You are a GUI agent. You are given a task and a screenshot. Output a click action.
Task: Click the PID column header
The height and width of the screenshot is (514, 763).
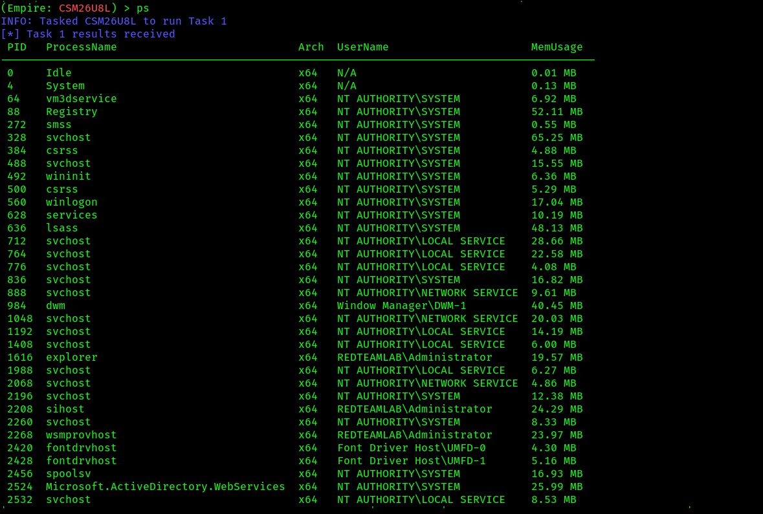click(x=17, y=47)
